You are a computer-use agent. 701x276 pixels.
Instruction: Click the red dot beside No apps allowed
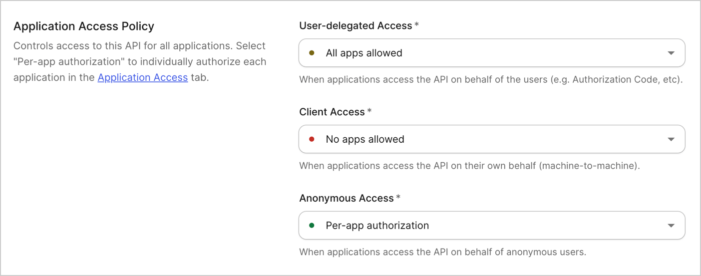[312, 139]
